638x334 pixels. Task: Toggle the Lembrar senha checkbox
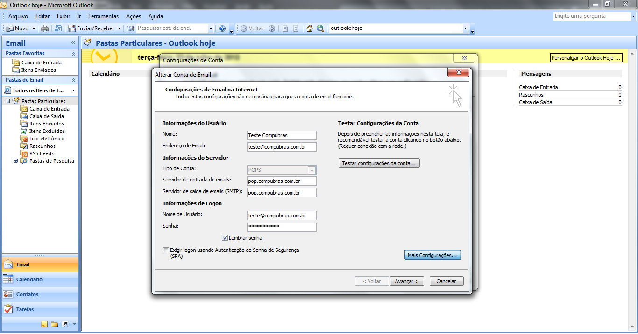point(225,238)
